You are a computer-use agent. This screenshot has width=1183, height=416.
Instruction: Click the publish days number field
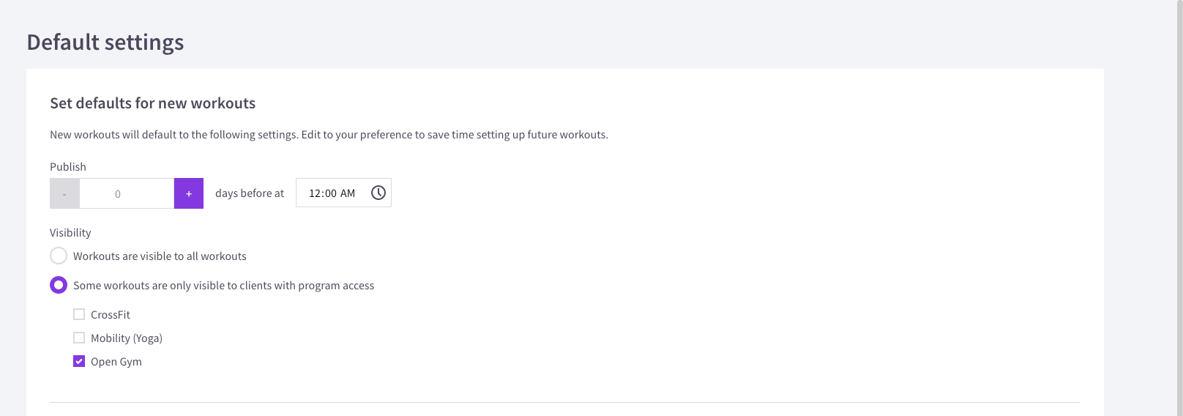(127, 193)
